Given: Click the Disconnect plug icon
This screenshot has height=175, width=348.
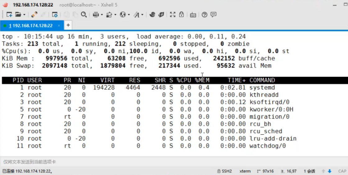Looking at the screenshot, I should tap(34, 15).
